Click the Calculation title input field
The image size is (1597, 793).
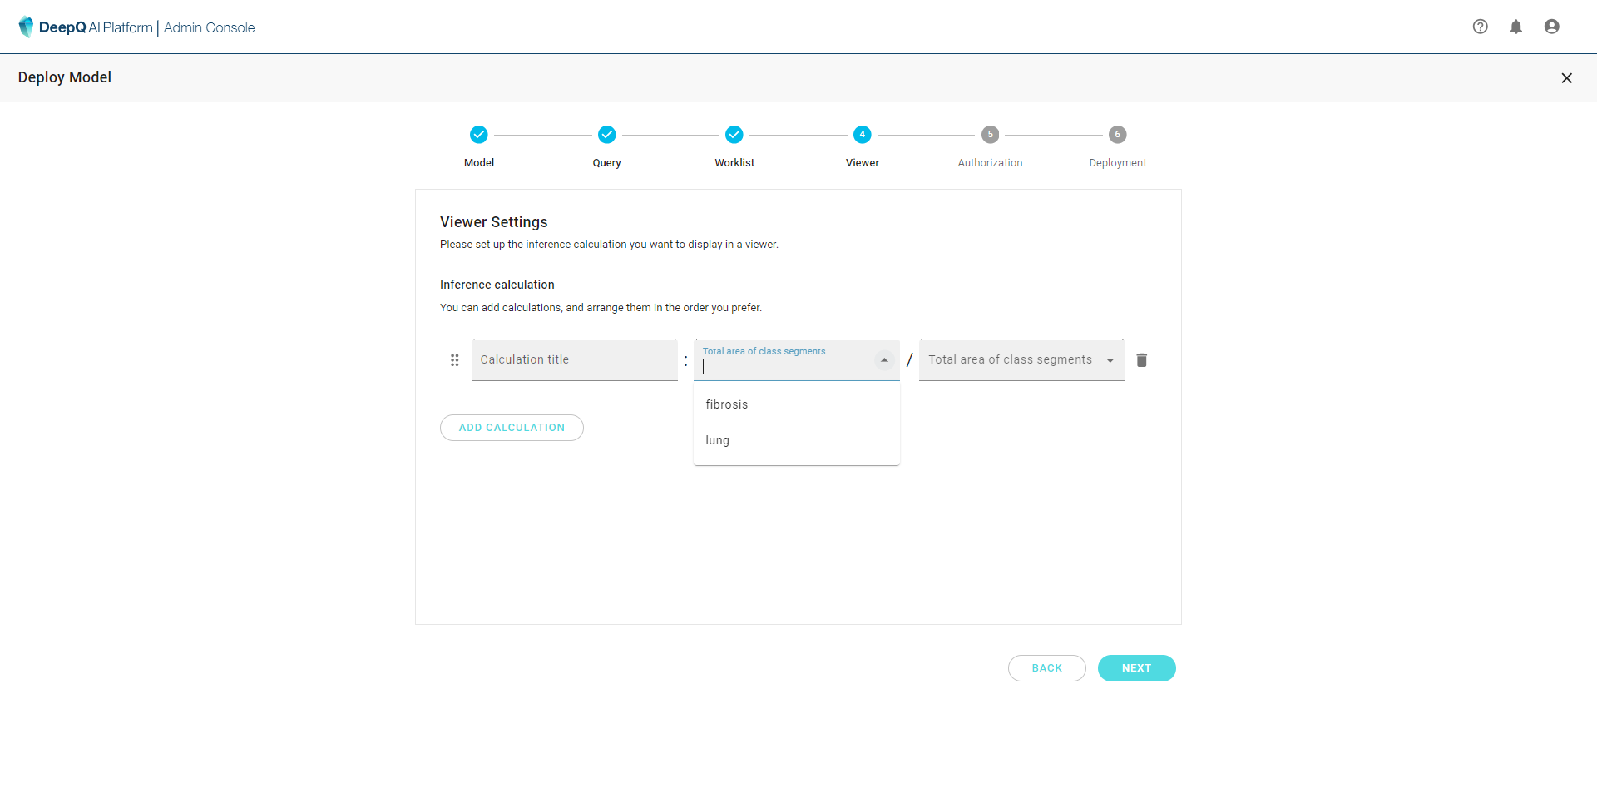pyautogui.click(x=574, y=360)
